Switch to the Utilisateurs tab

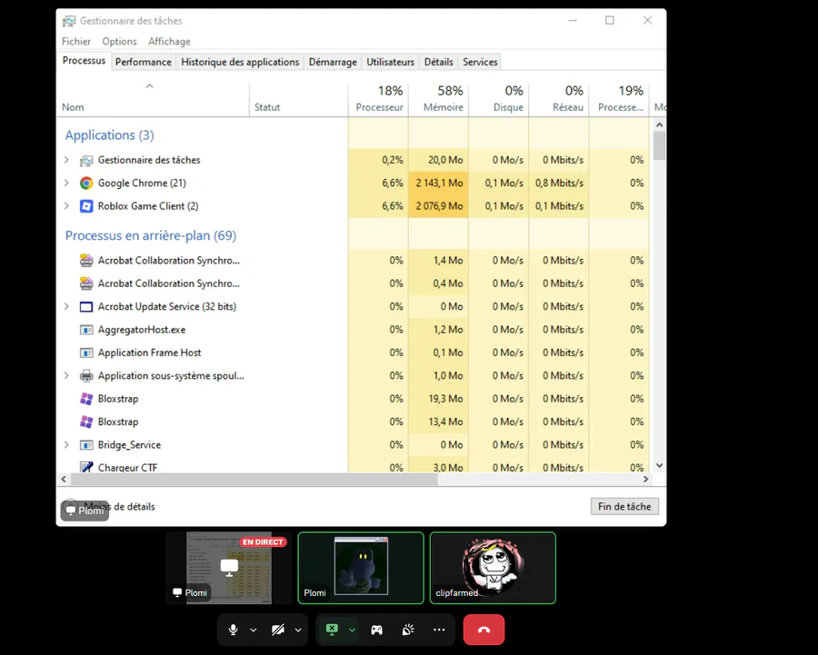coord(390,62)
